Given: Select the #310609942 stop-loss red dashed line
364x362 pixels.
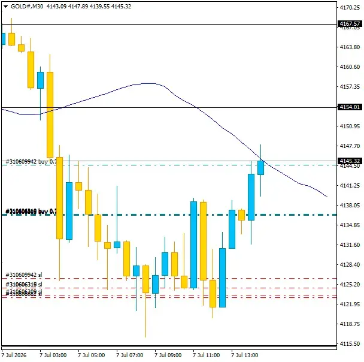Looking at the screenshot, I should (169, 278).
